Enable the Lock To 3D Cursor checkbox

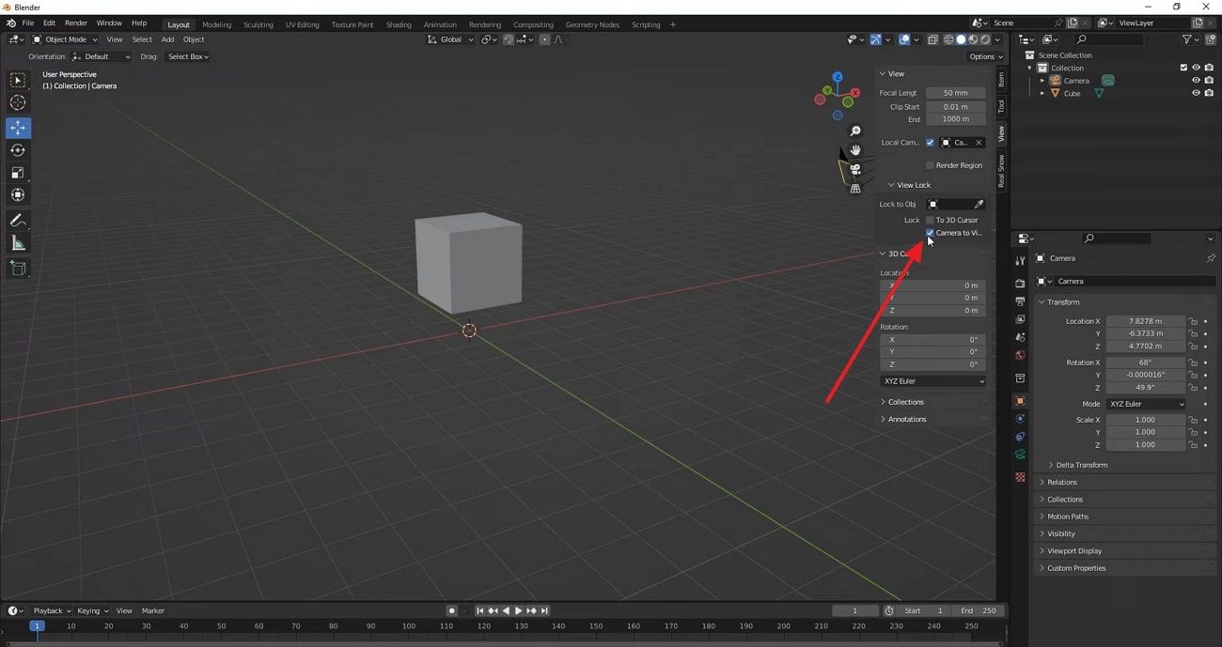tap(929, 220)
